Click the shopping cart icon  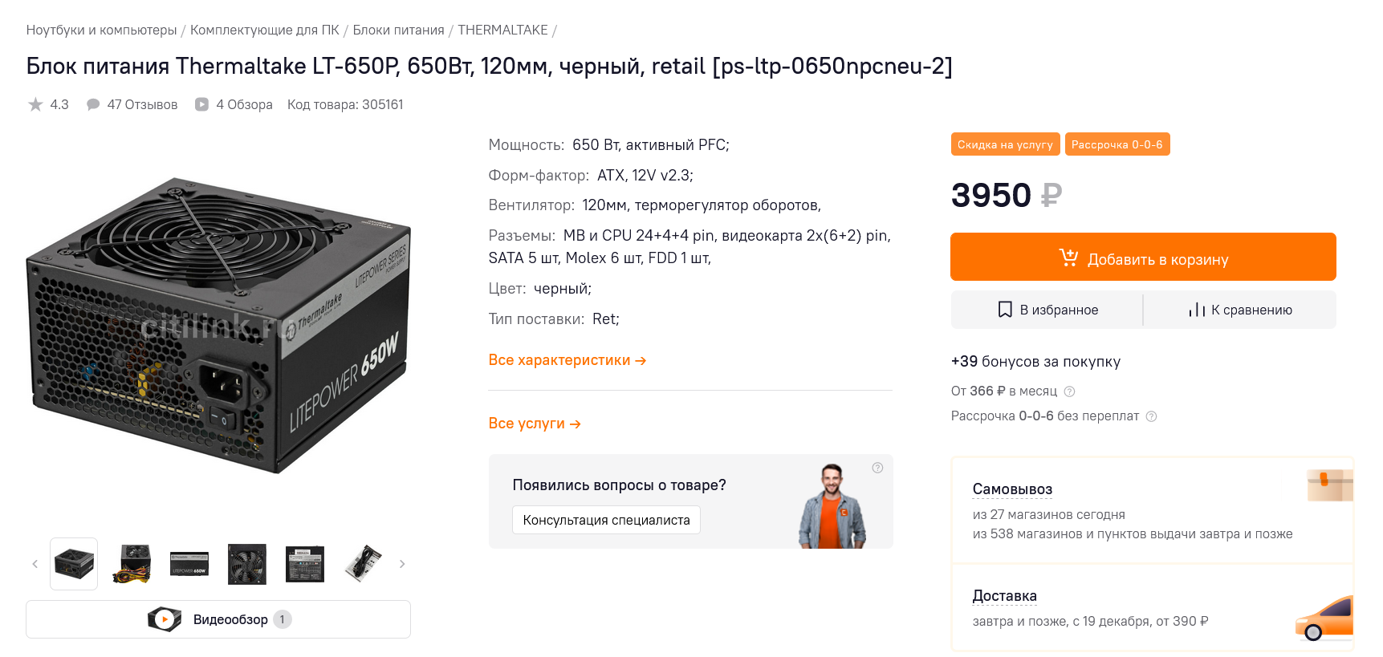(1068, 258)
